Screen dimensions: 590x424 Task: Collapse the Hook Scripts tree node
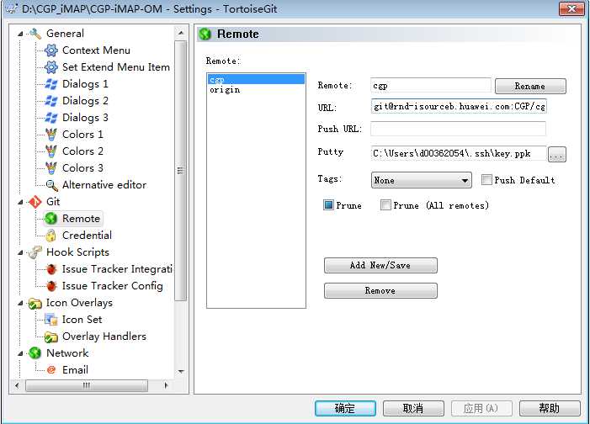[x=20, y=252]
